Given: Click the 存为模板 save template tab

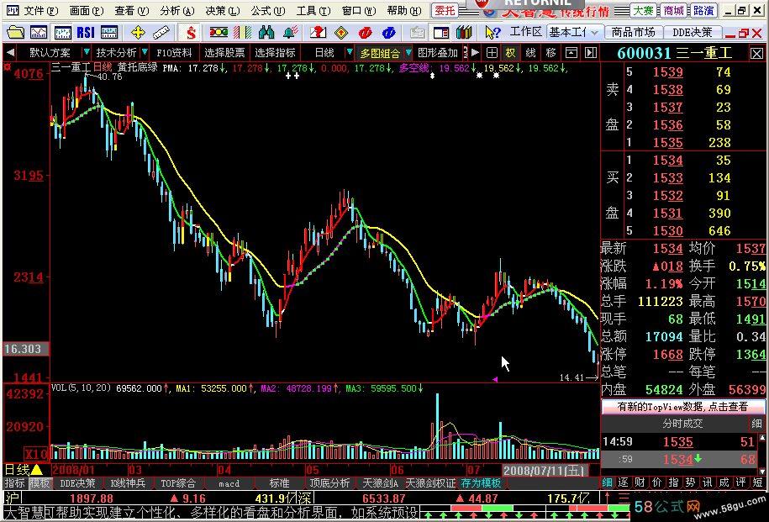Looking at the screenshot, I should click(x=481, y=483).
